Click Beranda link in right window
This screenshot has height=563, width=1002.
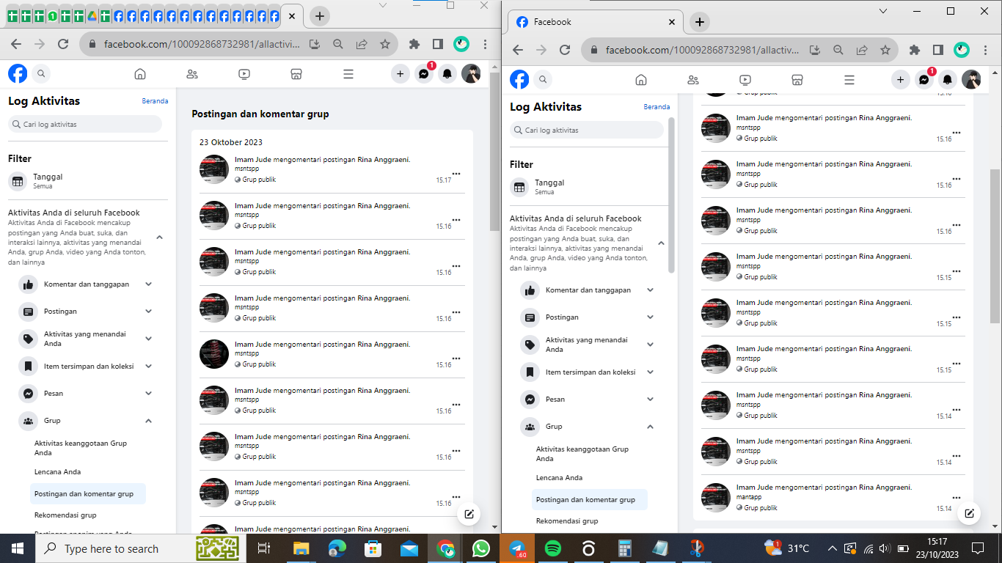(657, 107)
